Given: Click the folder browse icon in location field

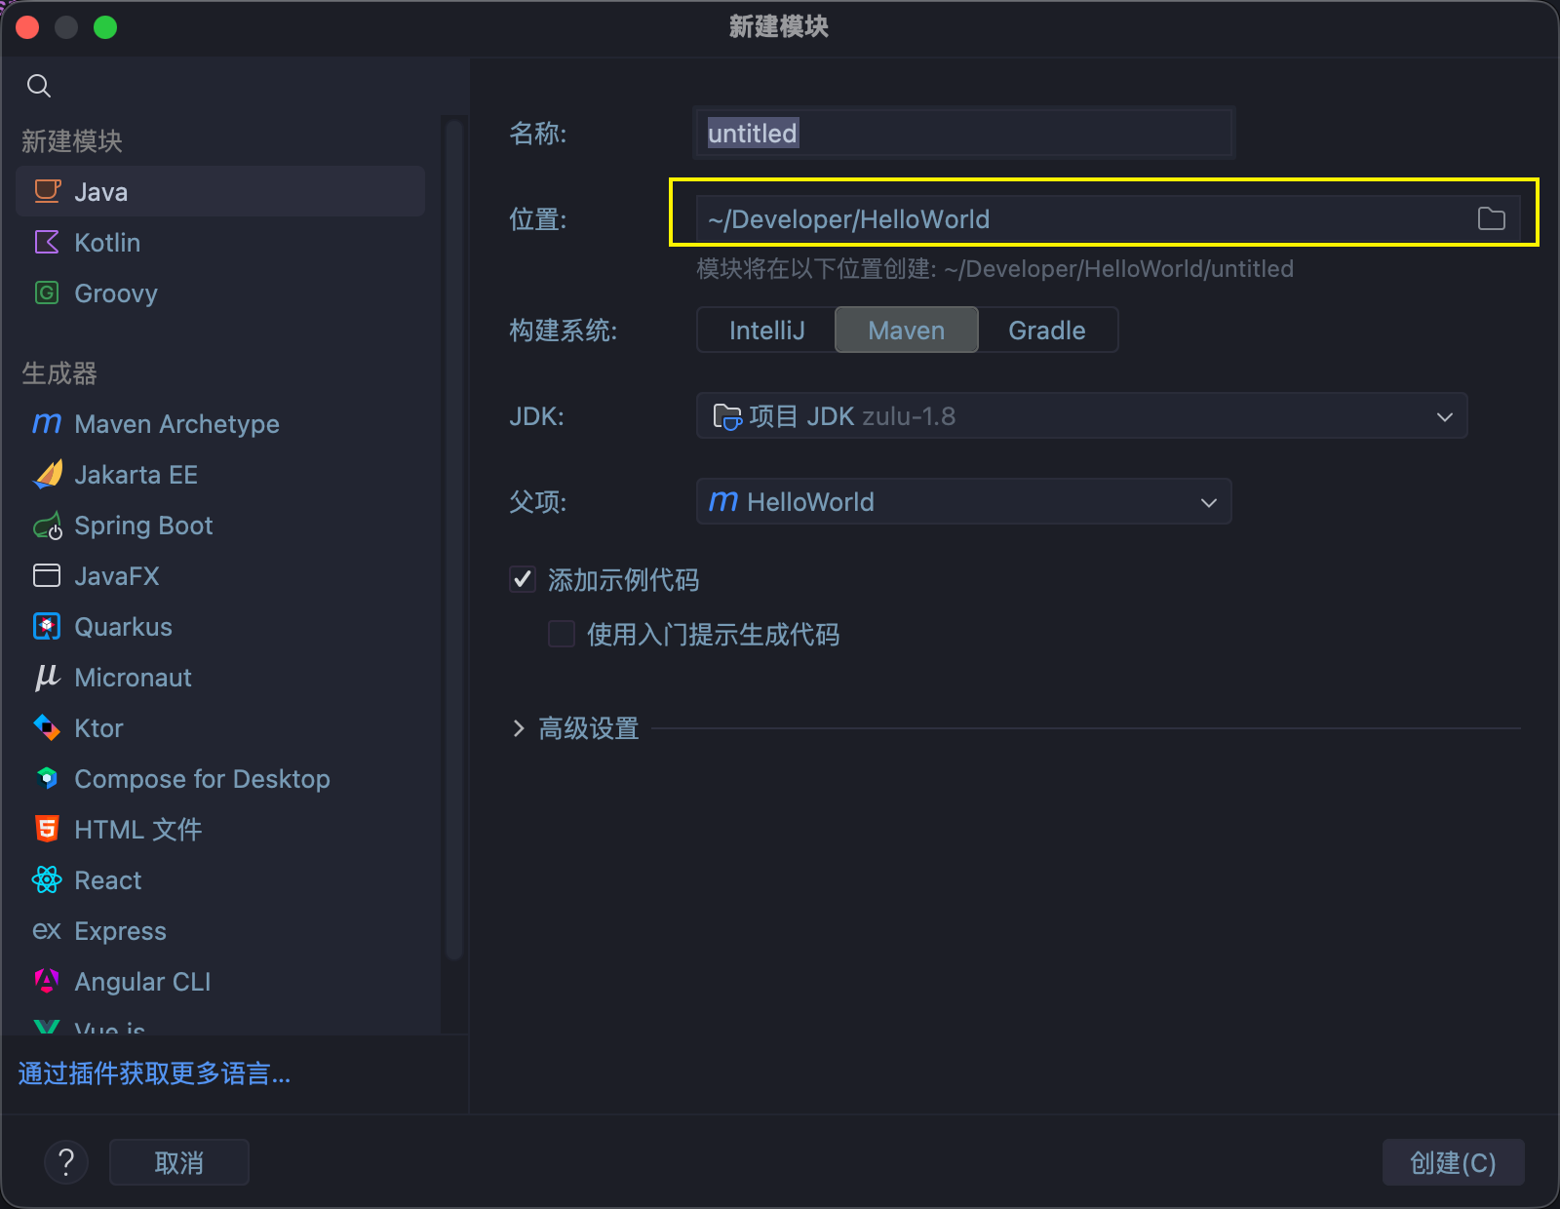Looking at the screenshot, I should point(1491,219).
